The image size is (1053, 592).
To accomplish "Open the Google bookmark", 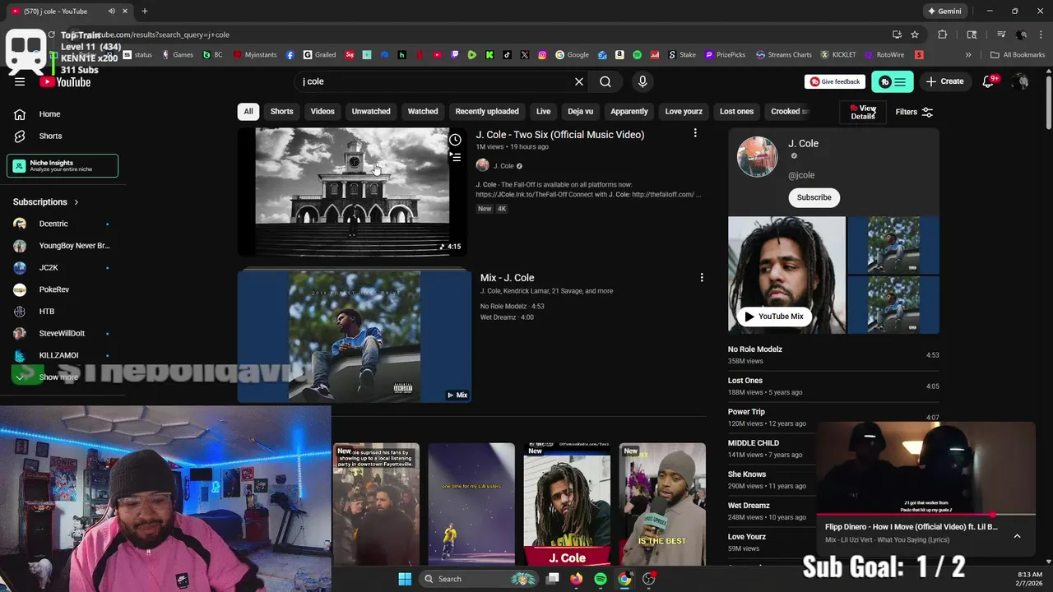I will (x=573, y=55).
